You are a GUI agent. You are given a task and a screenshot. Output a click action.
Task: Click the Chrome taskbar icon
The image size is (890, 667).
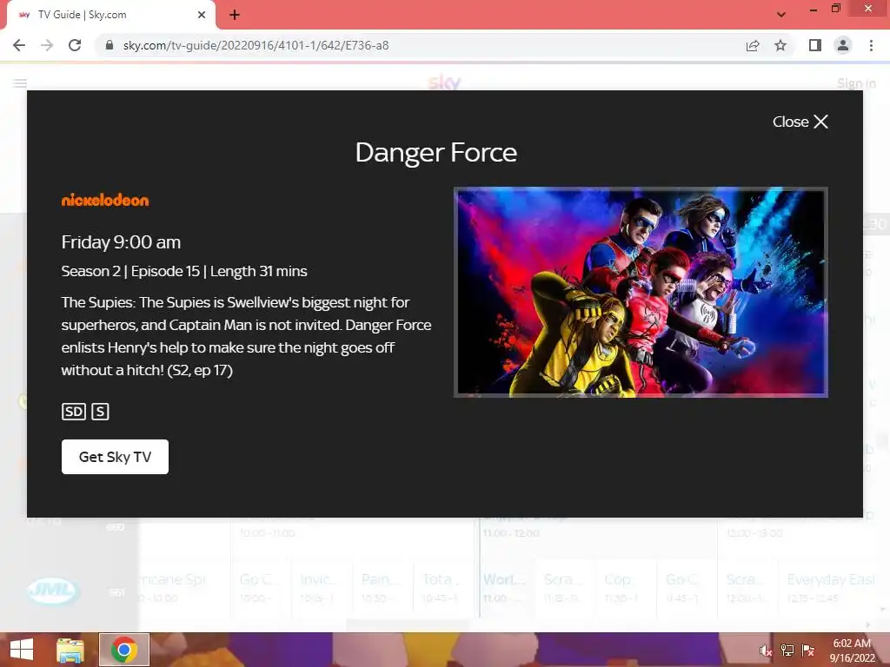tap(124, 650)
